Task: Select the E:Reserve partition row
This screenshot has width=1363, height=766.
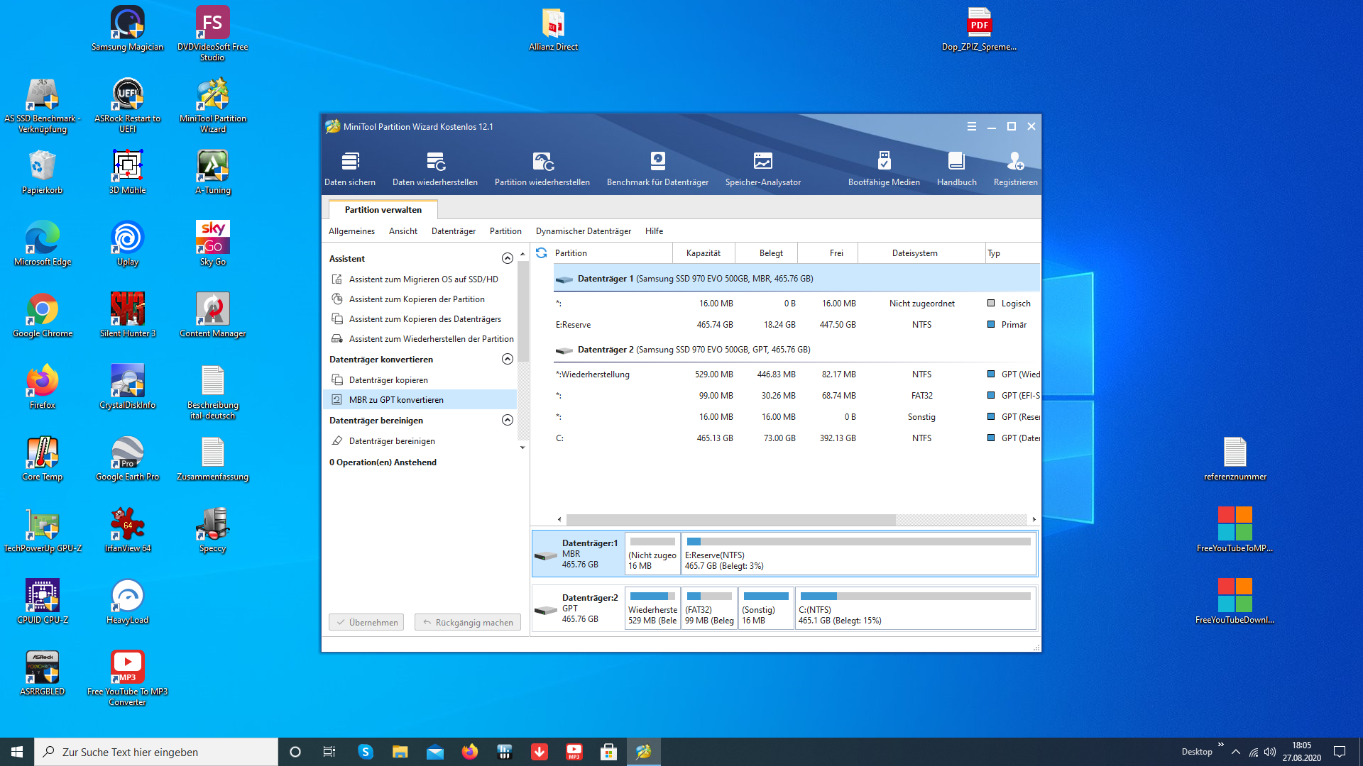Action: tap(797, 325)
